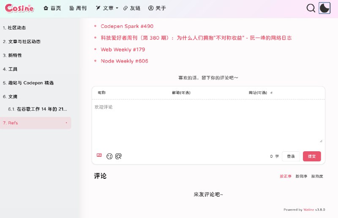Click the Cosine site logo
Image resolution: width=338 pixels, height=218 pixels.
[19, 8]
